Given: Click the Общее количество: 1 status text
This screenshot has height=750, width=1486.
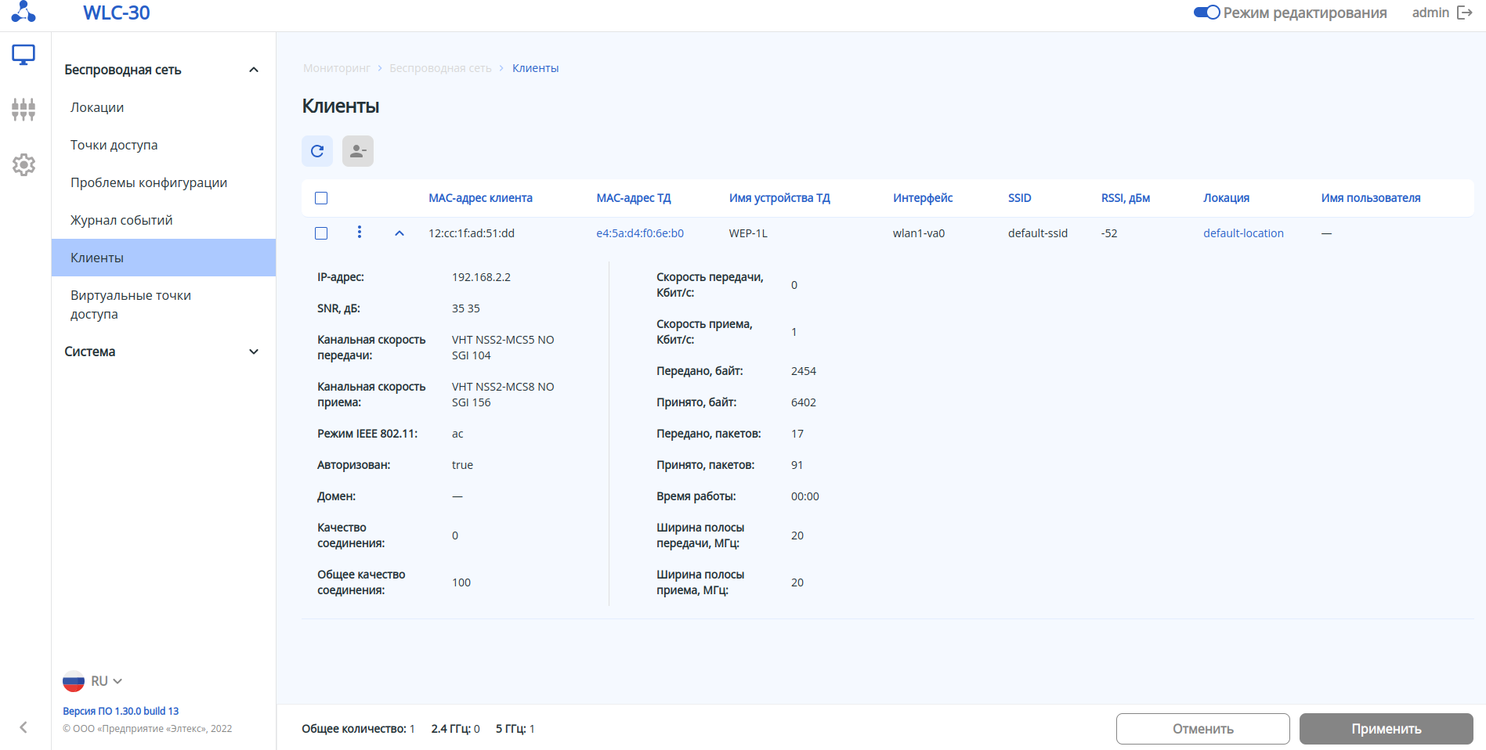Looking at the screenshot, I should click(358, 729).
